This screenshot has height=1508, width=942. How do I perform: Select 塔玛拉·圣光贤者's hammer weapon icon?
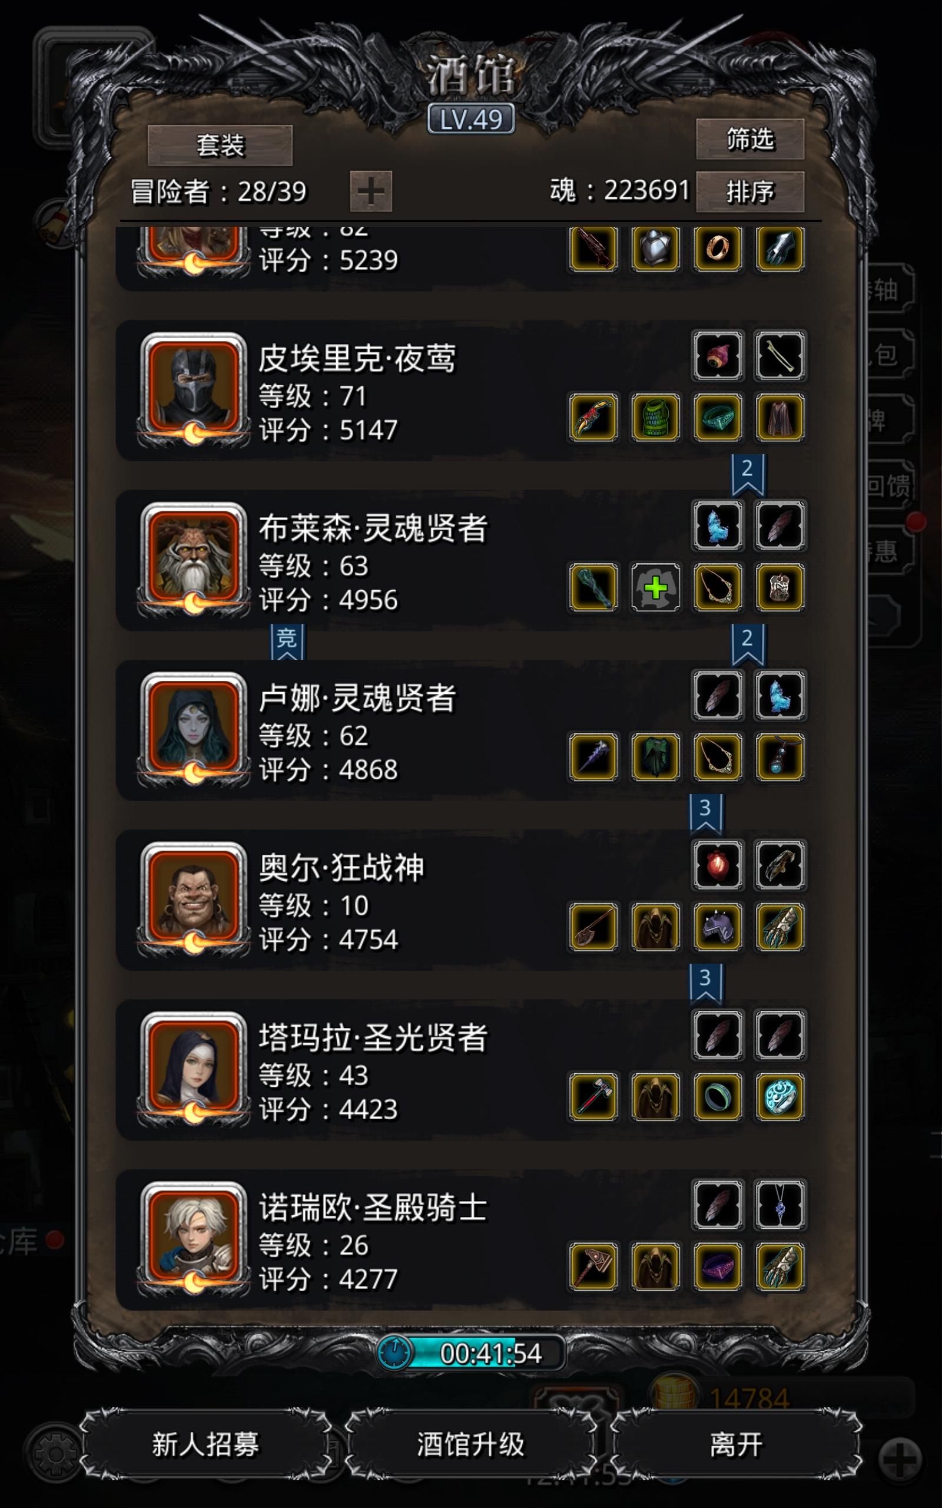593,1096
